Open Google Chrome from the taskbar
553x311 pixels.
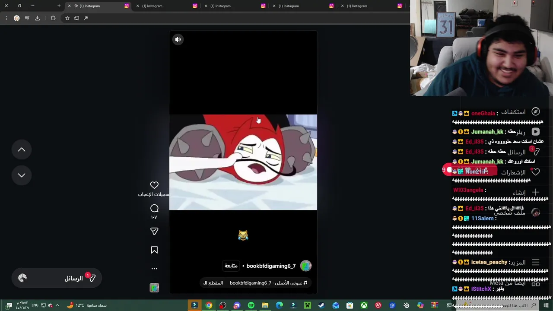coord(209,305)
